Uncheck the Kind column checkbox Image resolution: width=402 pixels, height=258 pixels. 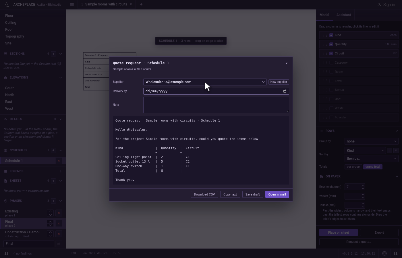(x=331, y=35)
